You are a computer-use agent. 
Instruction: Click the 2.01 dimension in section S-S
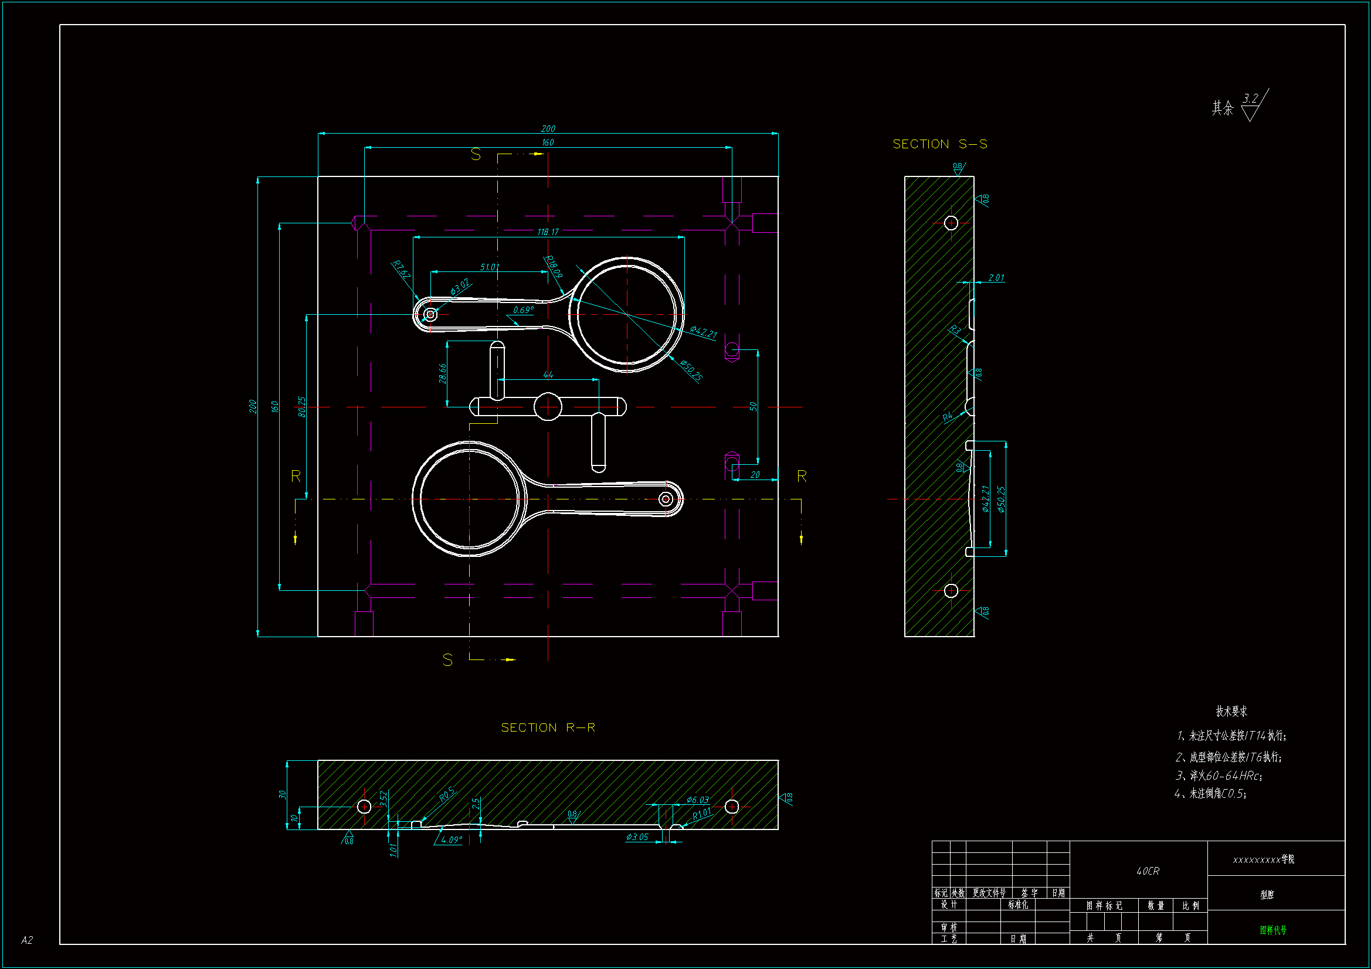pos(996,278)
